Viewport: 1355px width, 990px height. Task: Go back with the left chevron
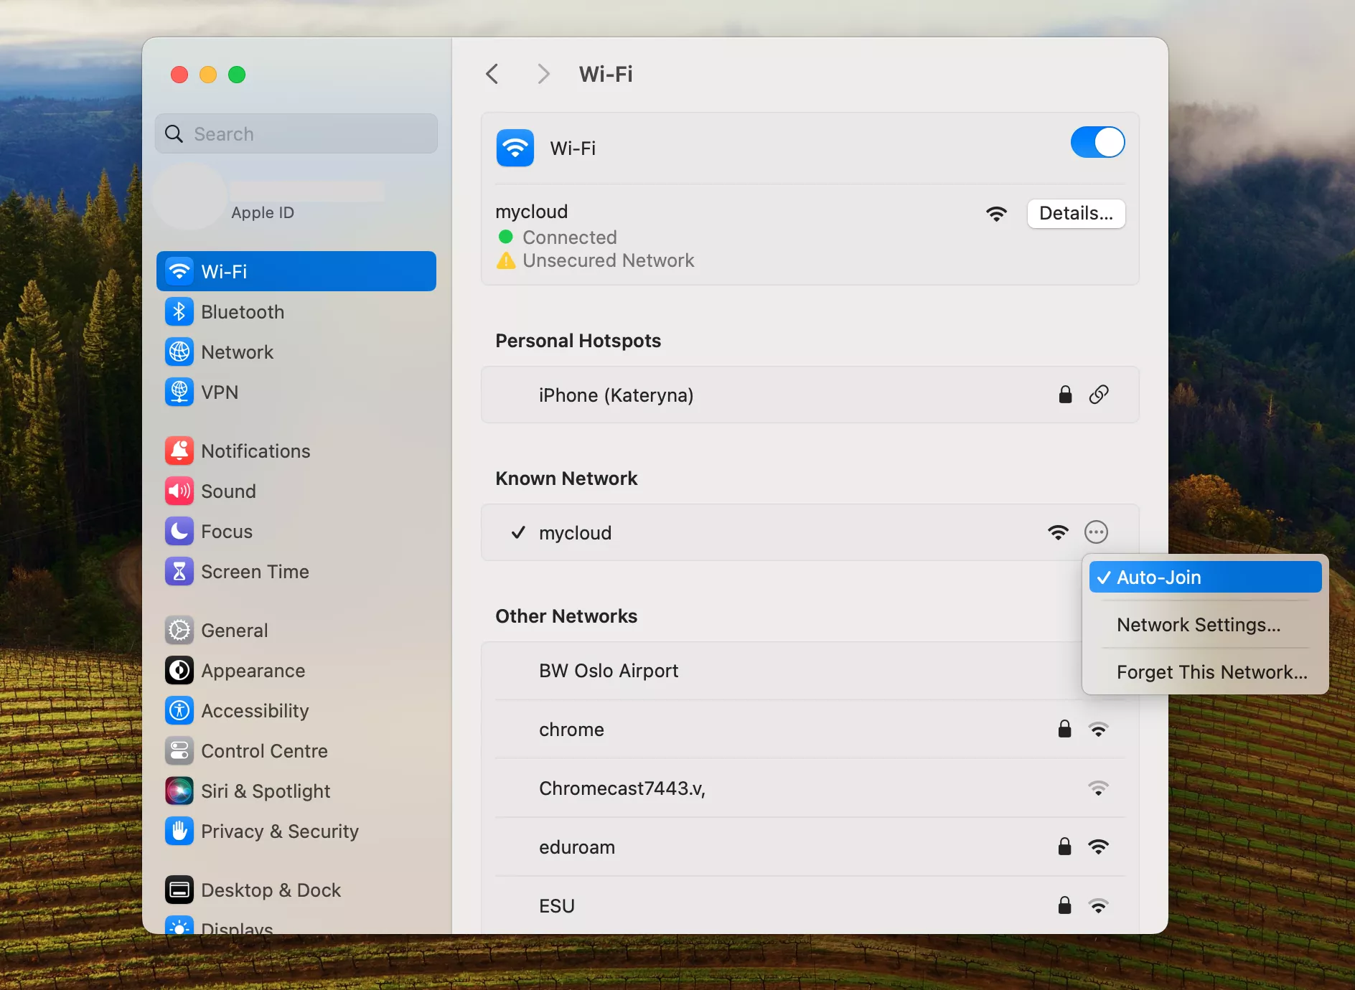pos(492,74)
